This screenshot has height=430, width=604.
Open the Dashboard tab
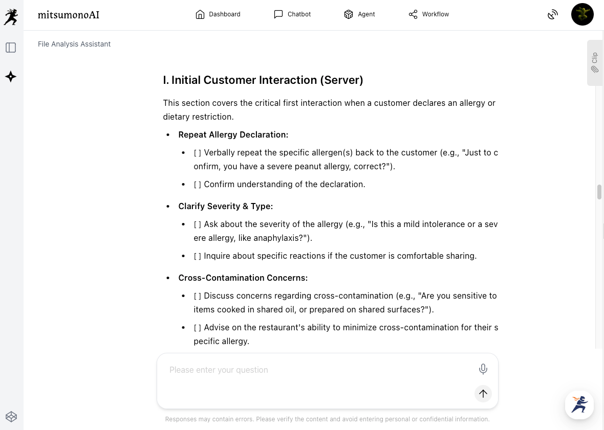218,14
